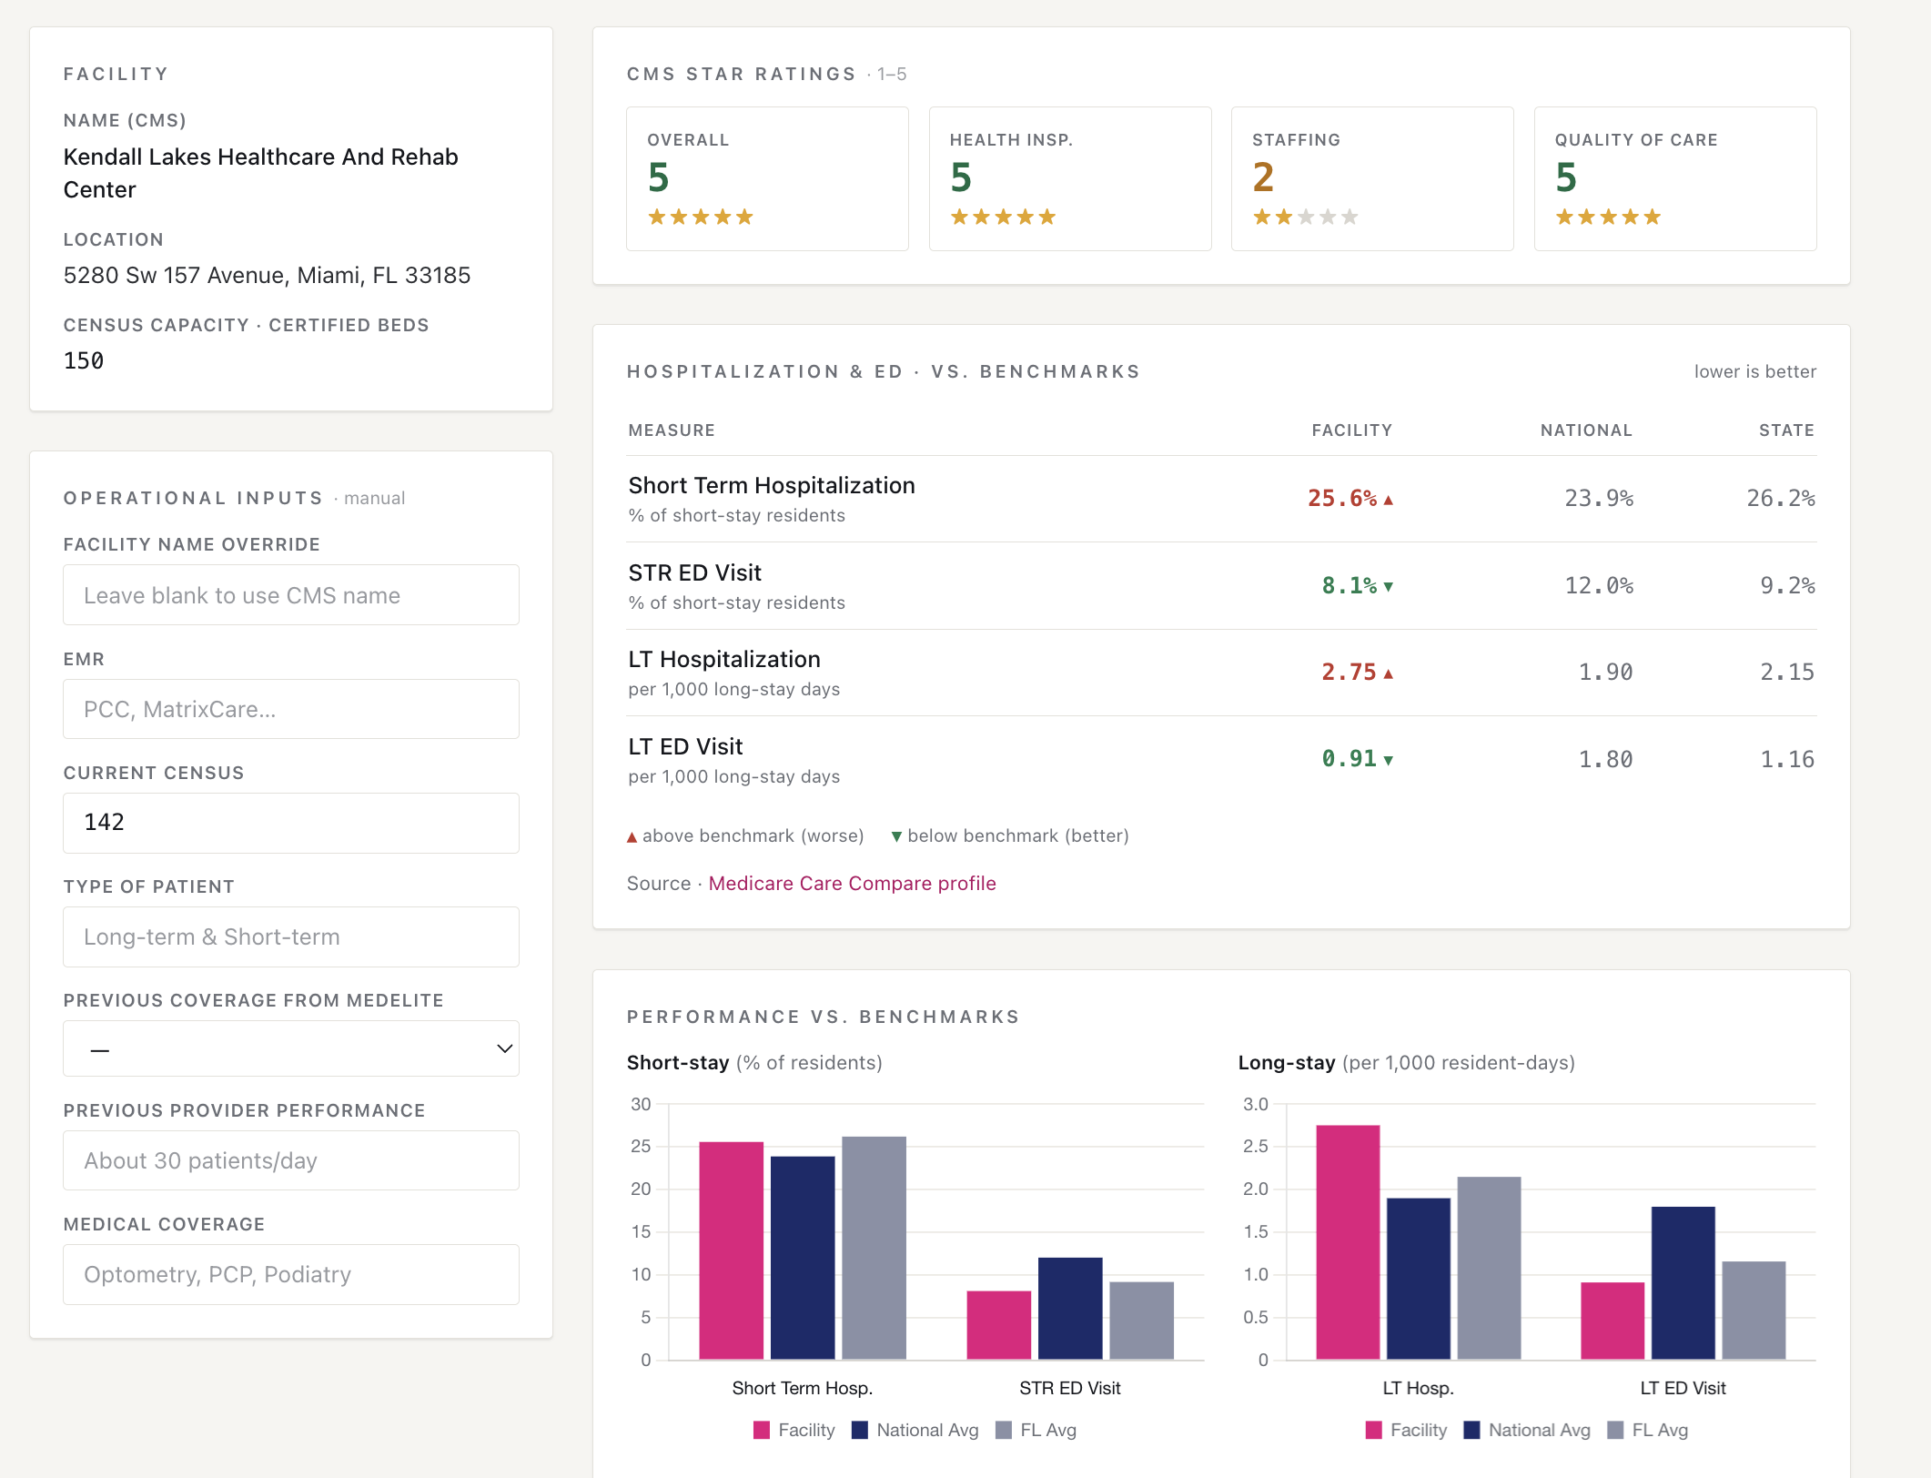Click the five stars under Health Insp.
The width and height of the screenshot is (1931, 1478).
tap(1003, 217)
